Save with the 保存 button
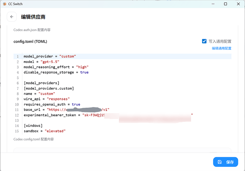 pyautogui.click(x=225, y=162)
